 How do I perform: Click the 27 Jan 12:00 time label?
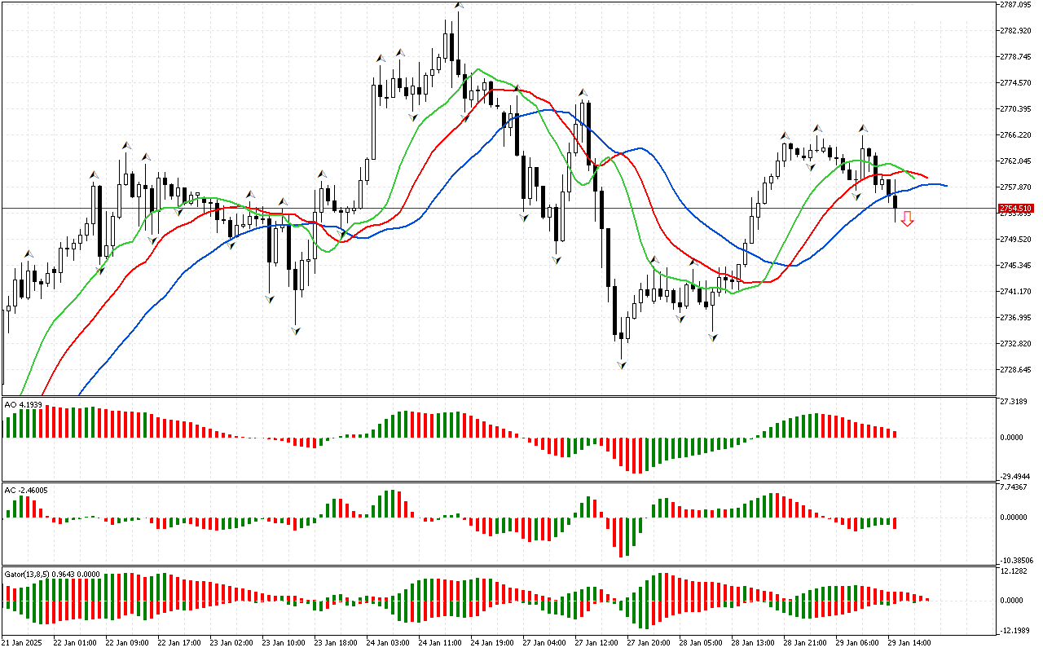[596, 642]
